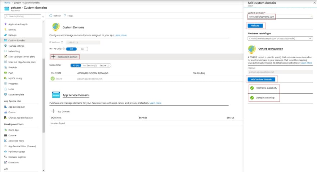The width and height of the screenshot is (317, 172).
Task: Click Learn more under Custom Domains
Action: point(120,35)
